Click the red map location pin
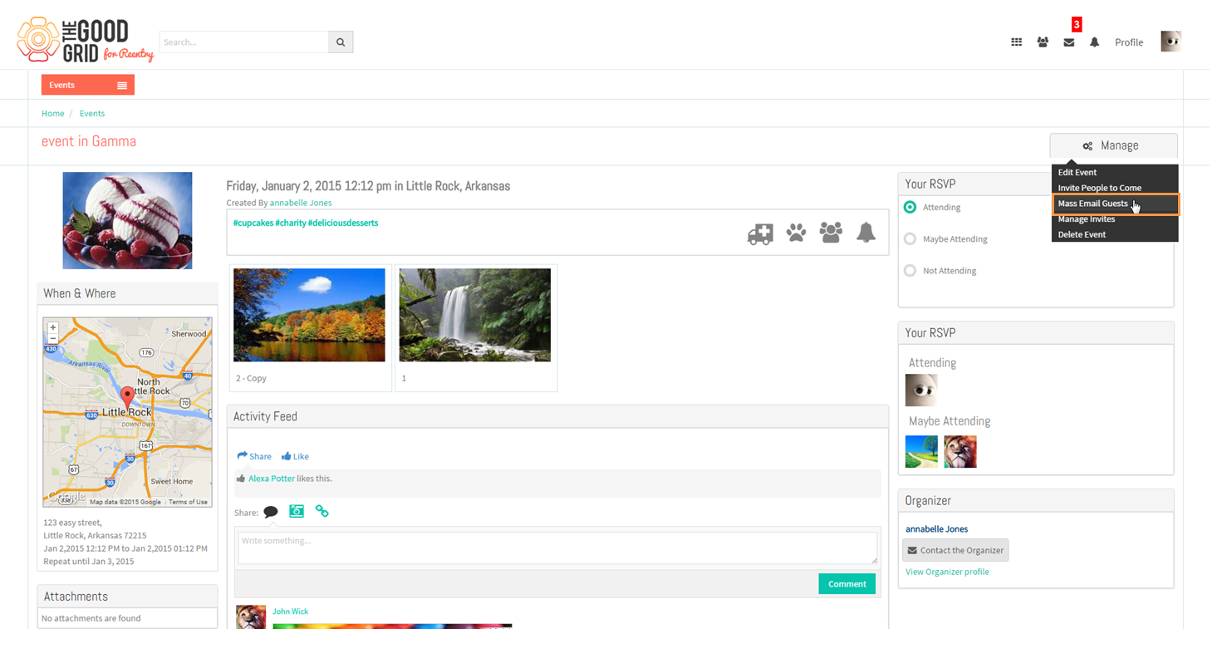This screenshot has height=668, width=1212. [x=127, y=396]
